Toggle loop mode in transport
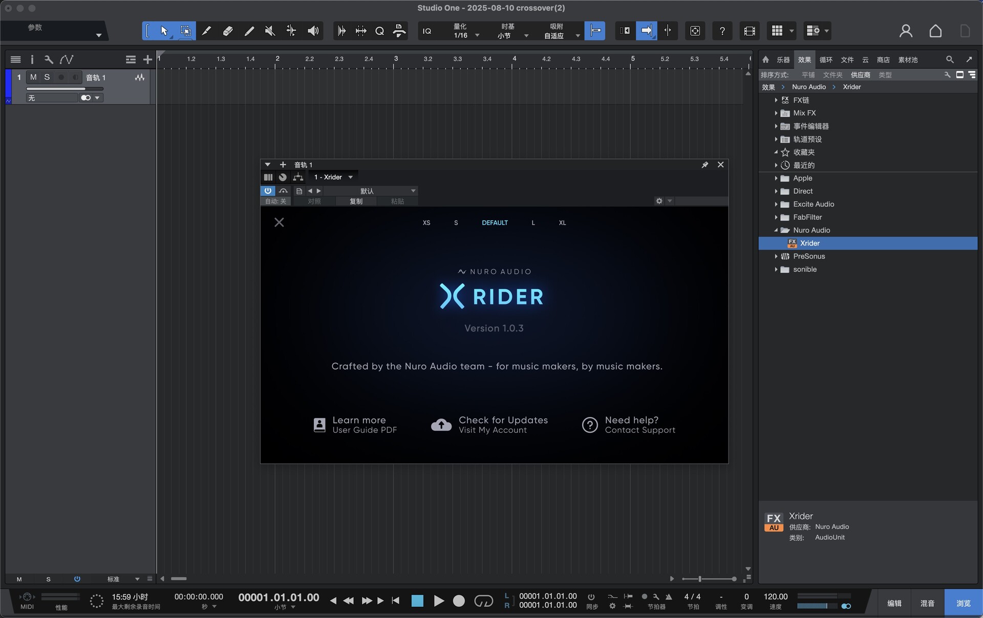 click(x=483, y=601)
